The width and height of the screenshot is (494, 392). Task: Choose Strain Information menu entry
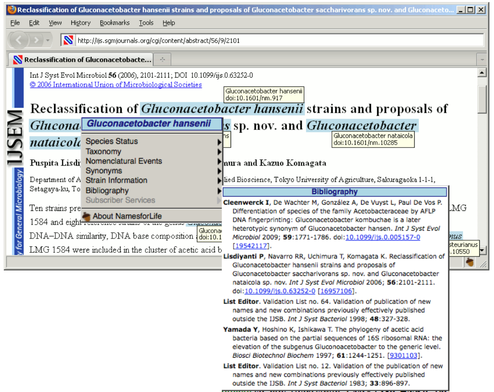(x=116, y=180)
